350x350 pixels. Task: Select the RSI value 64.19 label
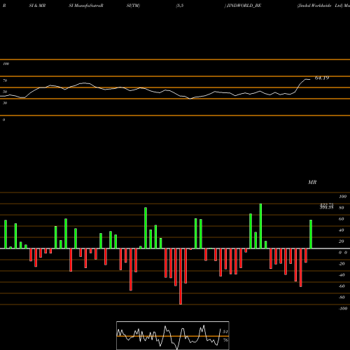[x=322, y=78]
